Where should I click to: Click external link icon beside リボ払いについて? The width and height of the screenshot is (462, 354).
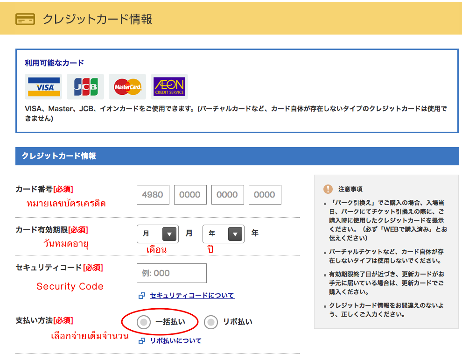142,341
